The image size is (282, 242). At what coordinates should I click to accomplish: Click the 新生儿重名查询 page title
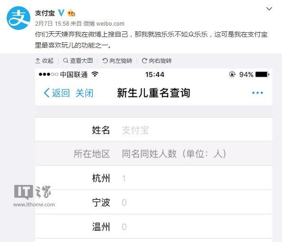(154, 93)
